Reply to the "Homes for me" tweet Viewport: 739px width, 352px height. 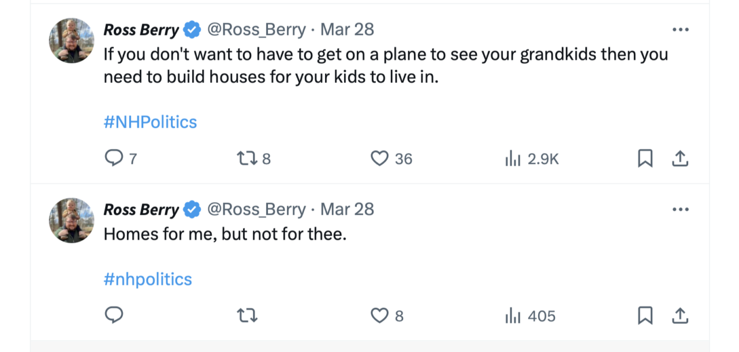(114, 315)
